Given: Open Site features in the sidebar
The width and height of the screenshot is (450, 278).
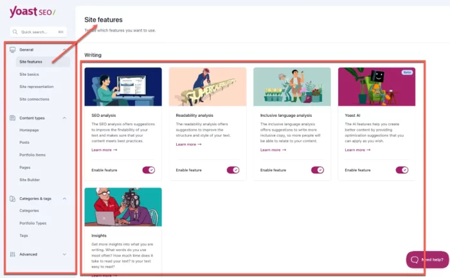Looking at the screenshot, I should coord(43,62).
